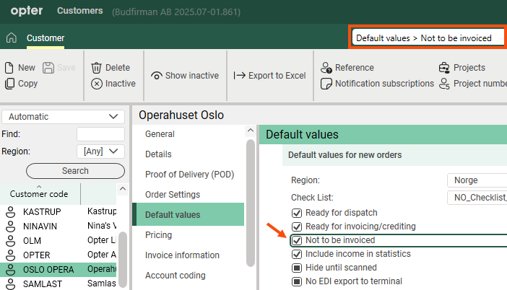Toggle the Not to be invoiced checkbox
The height and width of the screenshot is (290, 507).
pyautogui.click(x=296, y=240)
